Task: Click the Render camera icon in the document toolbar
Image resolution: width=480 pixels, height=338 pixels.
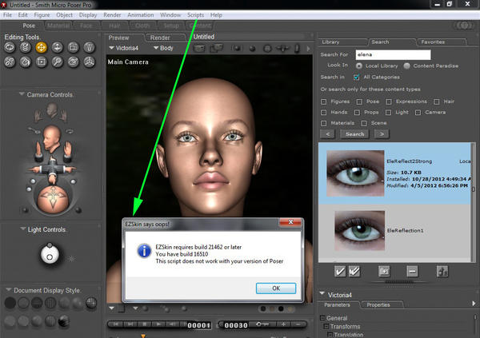Action: tap(199, 48)
